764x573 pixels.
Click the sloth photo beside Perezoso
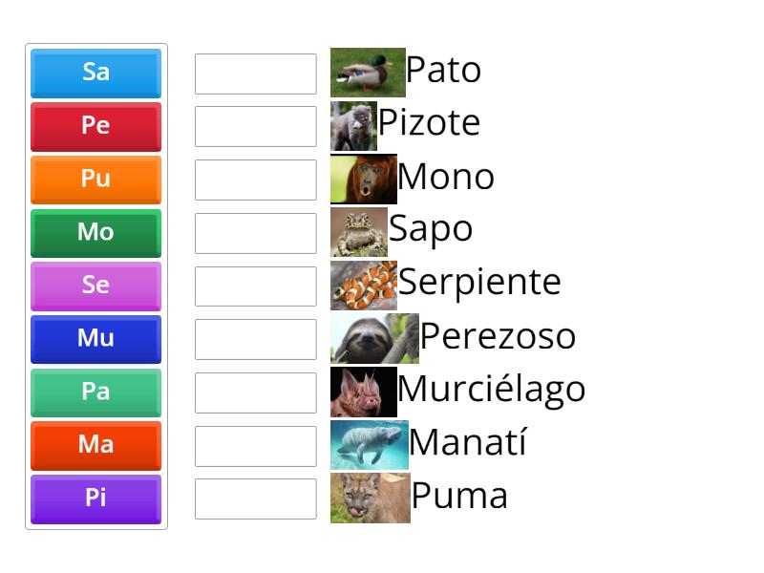374,338
